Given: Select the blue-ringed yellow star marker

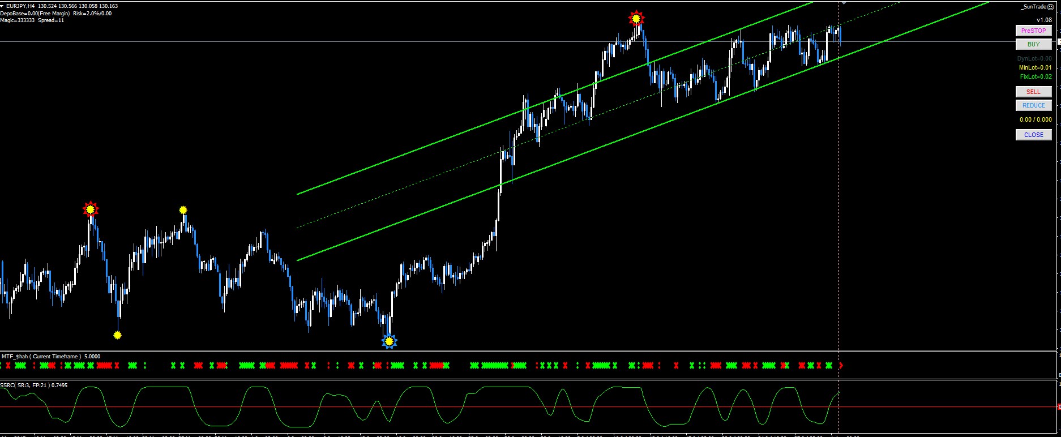Looking at the screenshot, I should point(389,341).
